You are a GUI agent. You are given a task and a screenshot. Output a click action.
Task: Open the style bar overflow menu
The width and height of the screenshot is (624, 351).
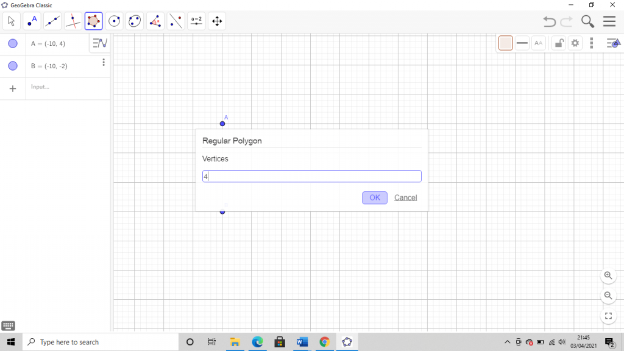(592, 43)
